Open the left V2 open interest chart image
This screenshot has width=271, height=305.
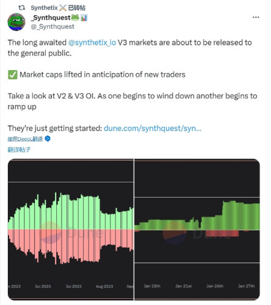(x=71, y=229)
